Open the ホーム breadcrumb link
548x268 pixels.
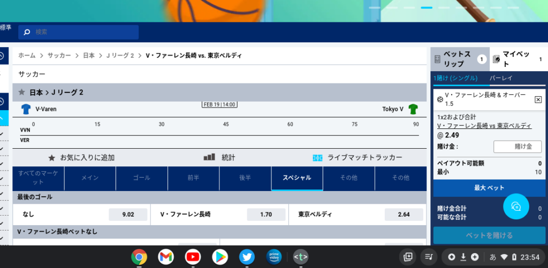pos(27,56)
